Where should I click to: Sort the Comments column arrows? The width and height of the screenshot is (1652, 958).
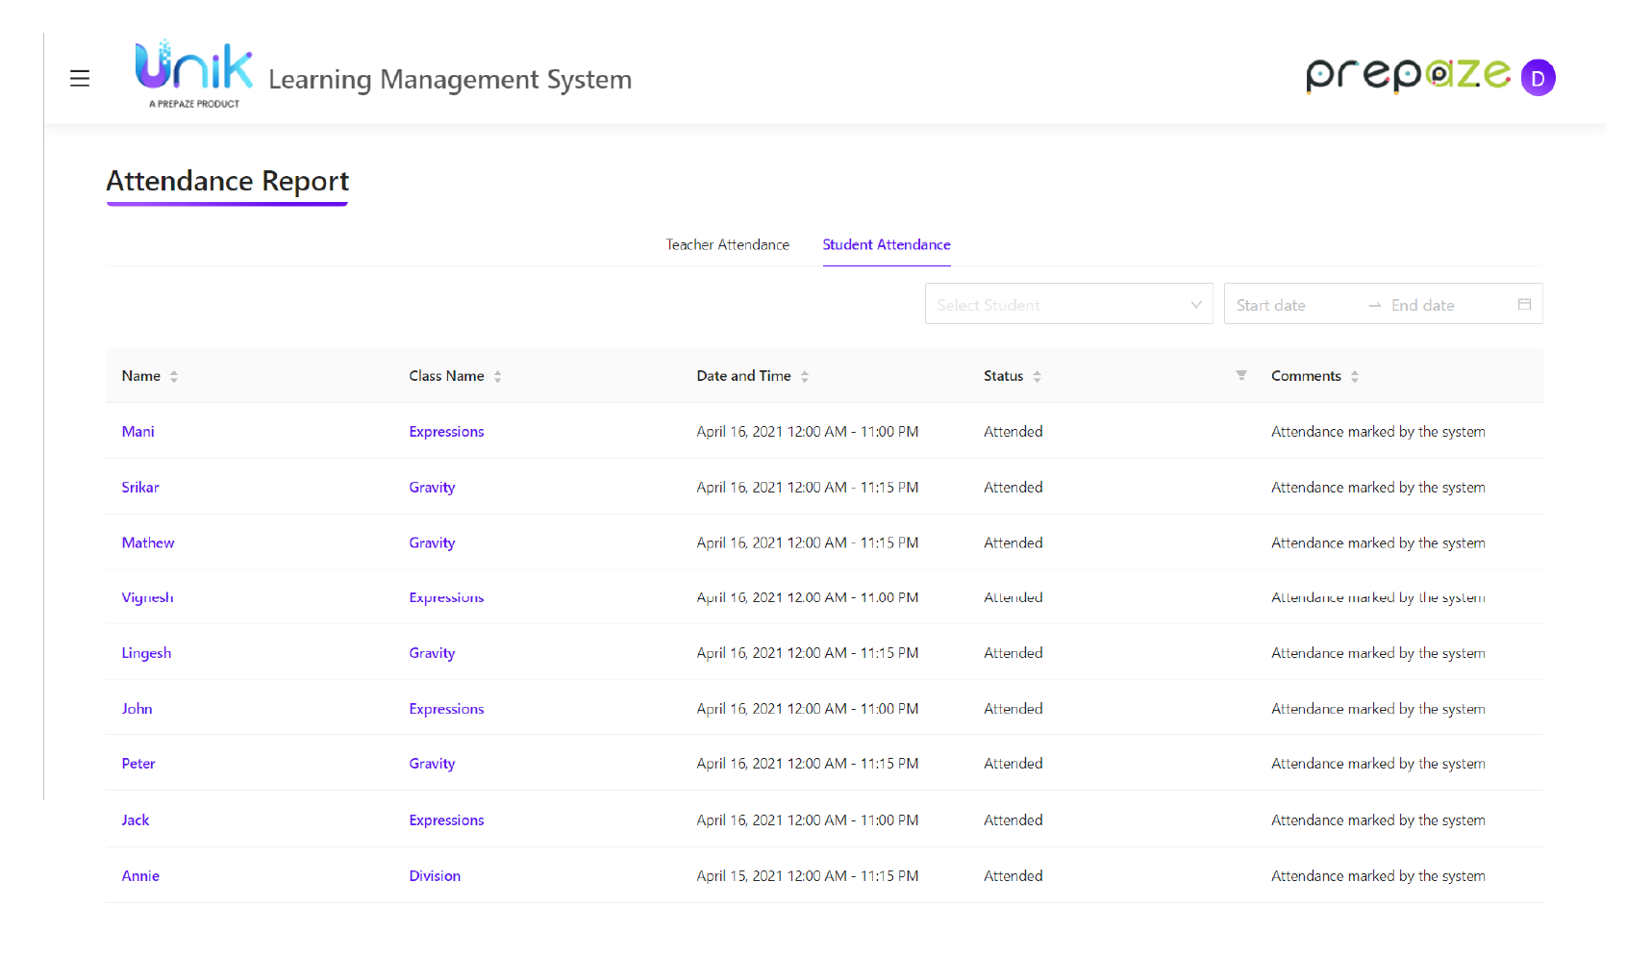click(1355, 376)
